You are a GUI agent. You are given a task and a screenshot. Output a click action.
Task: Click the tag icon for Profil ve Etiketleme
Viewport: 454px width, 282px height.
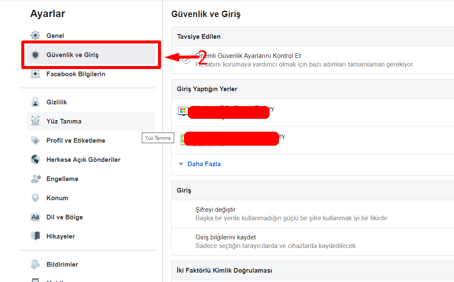pos(35,141)
